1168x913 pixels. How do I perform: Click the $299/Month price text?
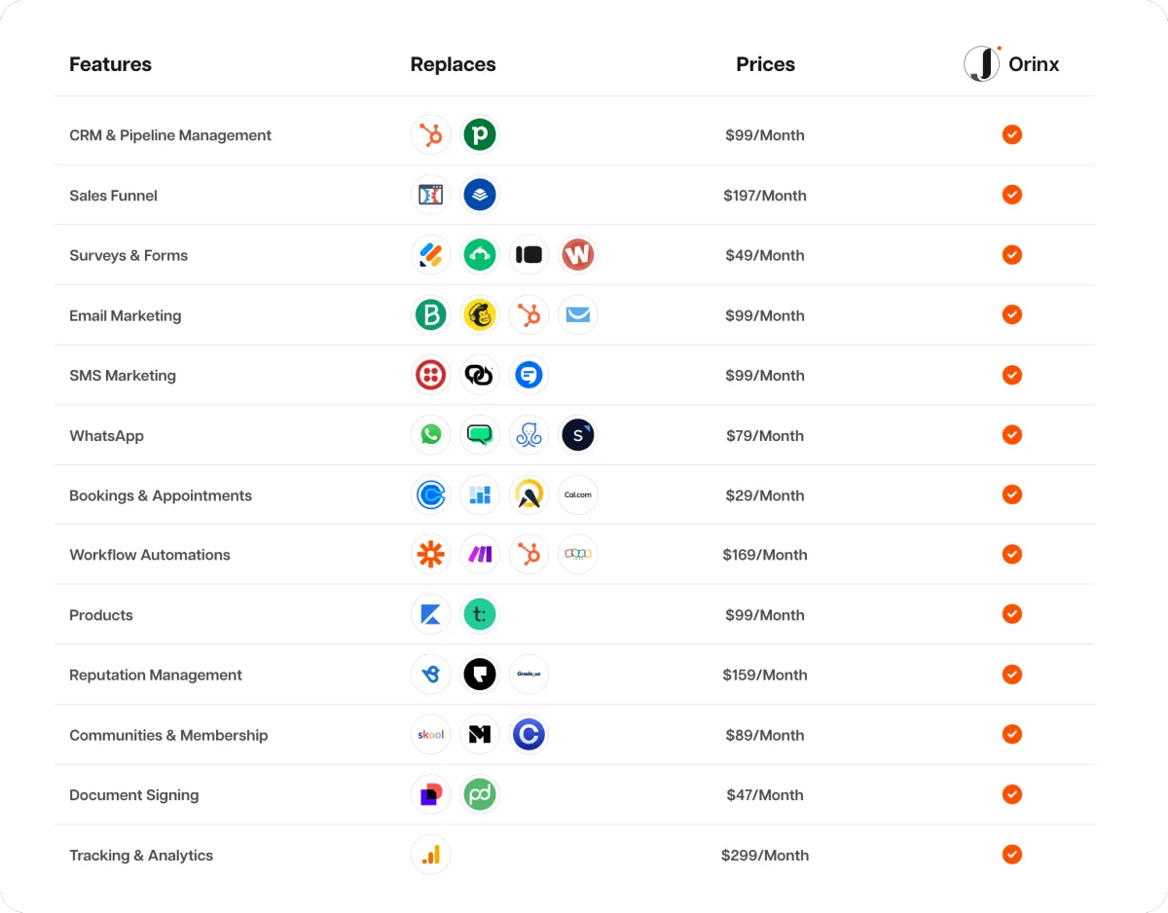(x=765, y=855)
